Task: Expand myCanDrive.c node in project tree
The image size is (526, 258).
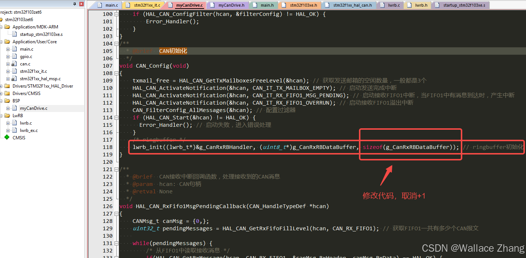Action: tap(8, 108)
